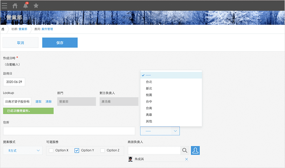Check Option Z checkbox
285x168 pixels.
pos(103,150)
